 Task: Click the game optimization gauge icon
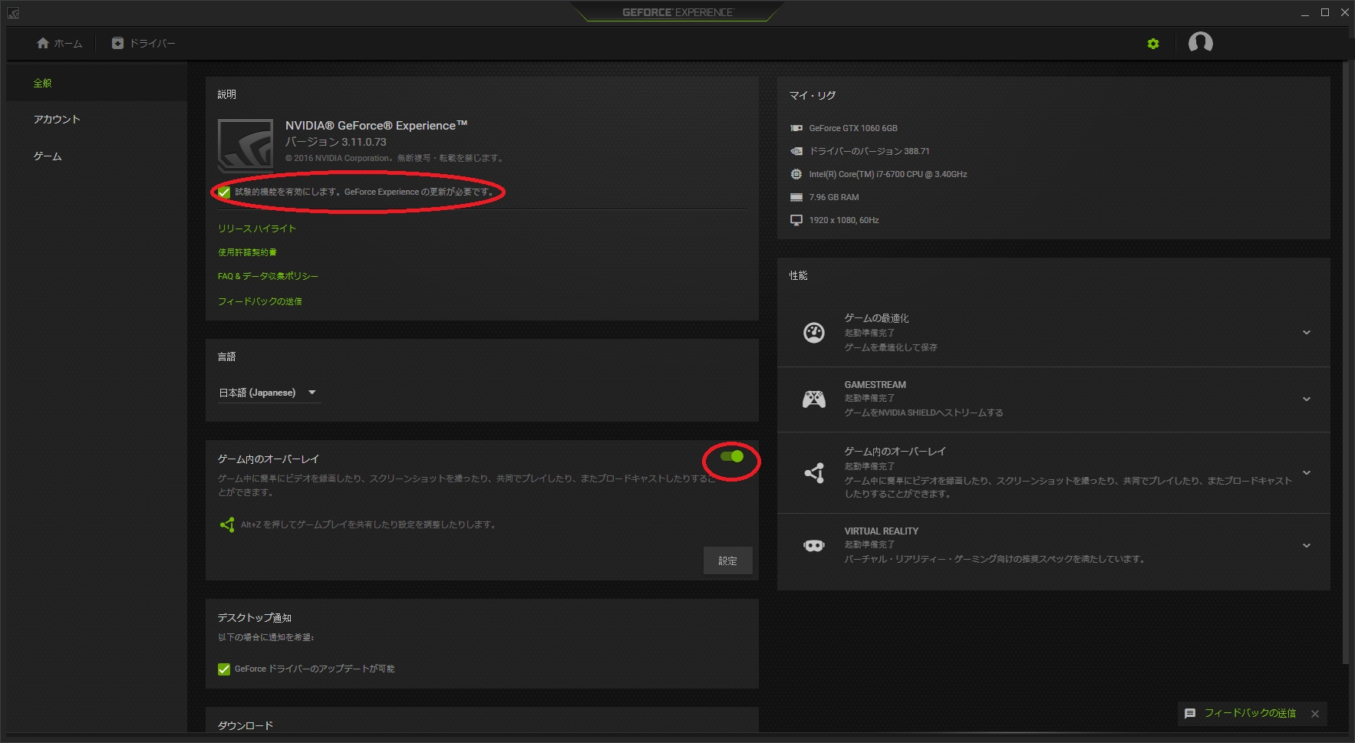pyautogui.click(x=814, y=333)
